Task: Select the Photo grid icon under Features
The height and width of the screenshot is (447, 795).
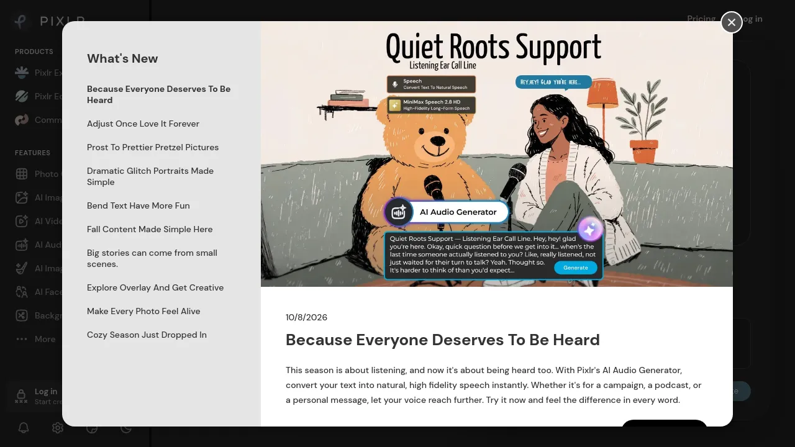Action: pos(22,174)
